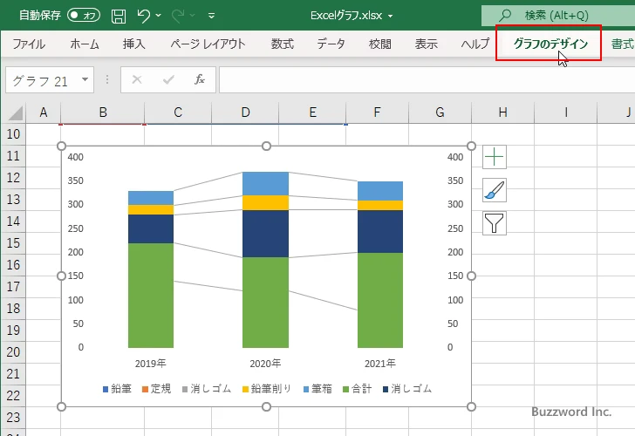Select row 10 header
Viewport: 635px width, 436px height.
pos(13,134)
